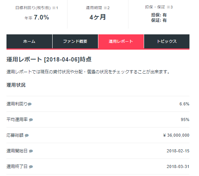
Task: Click the ※3 footnote near 担保・保証
Action: [170, 7]
